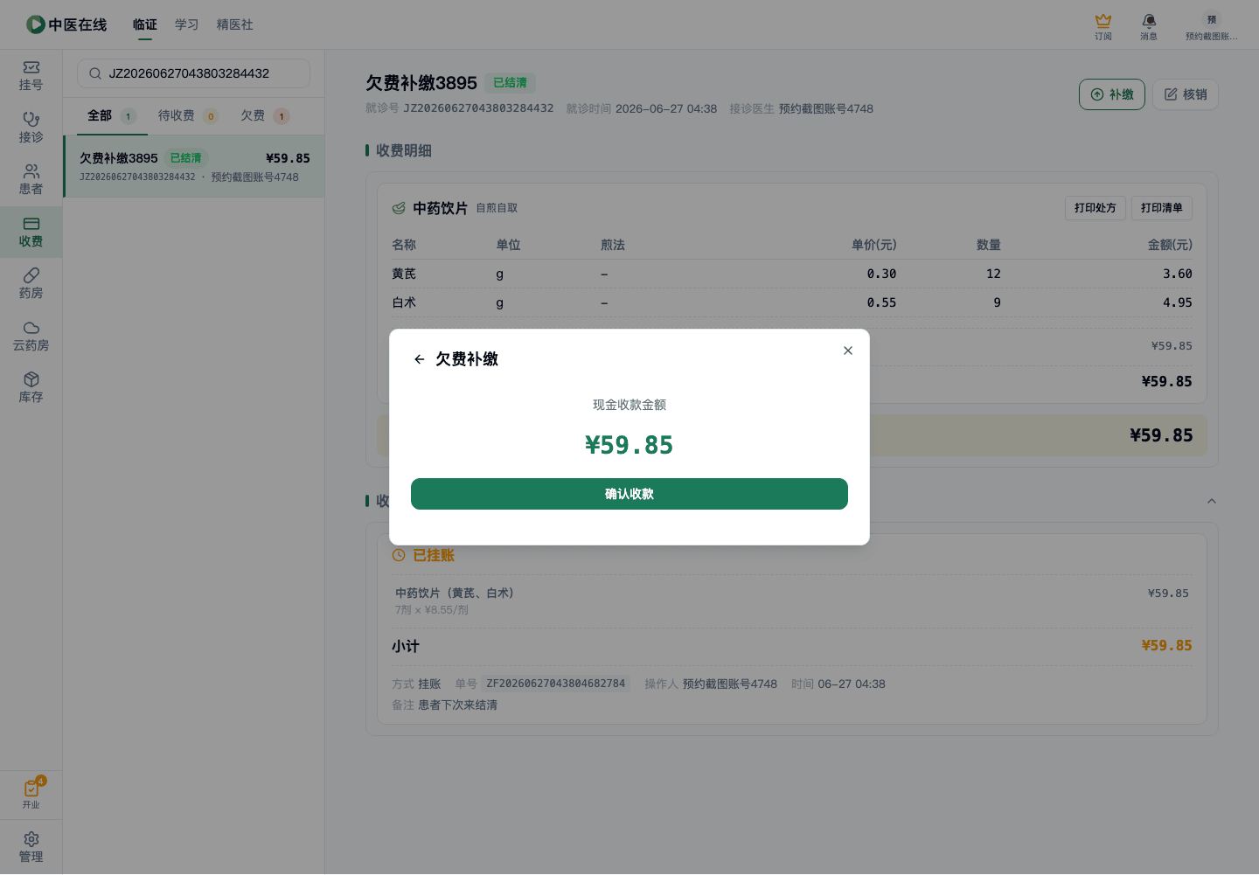Open the 预约截图账号 avatar menu
1259x875 pixels.
[x=1211, y=26]
